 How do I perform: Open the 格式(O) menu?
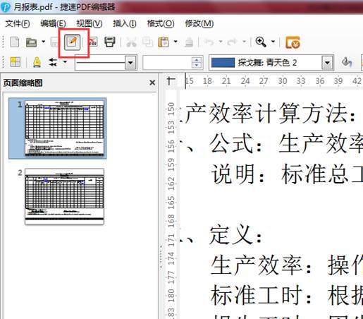(161, 23)
